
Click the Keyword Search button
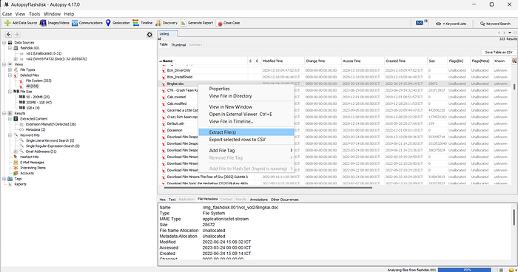tap(495, 24)
